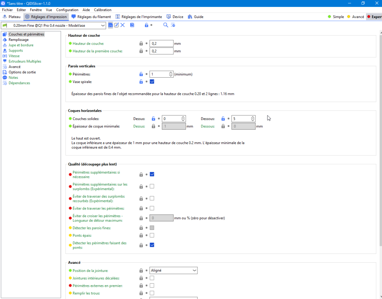Screen dimensions: 382x299
Task: Click the unlocked padlock for Périmètres
Action: point(141,74)
